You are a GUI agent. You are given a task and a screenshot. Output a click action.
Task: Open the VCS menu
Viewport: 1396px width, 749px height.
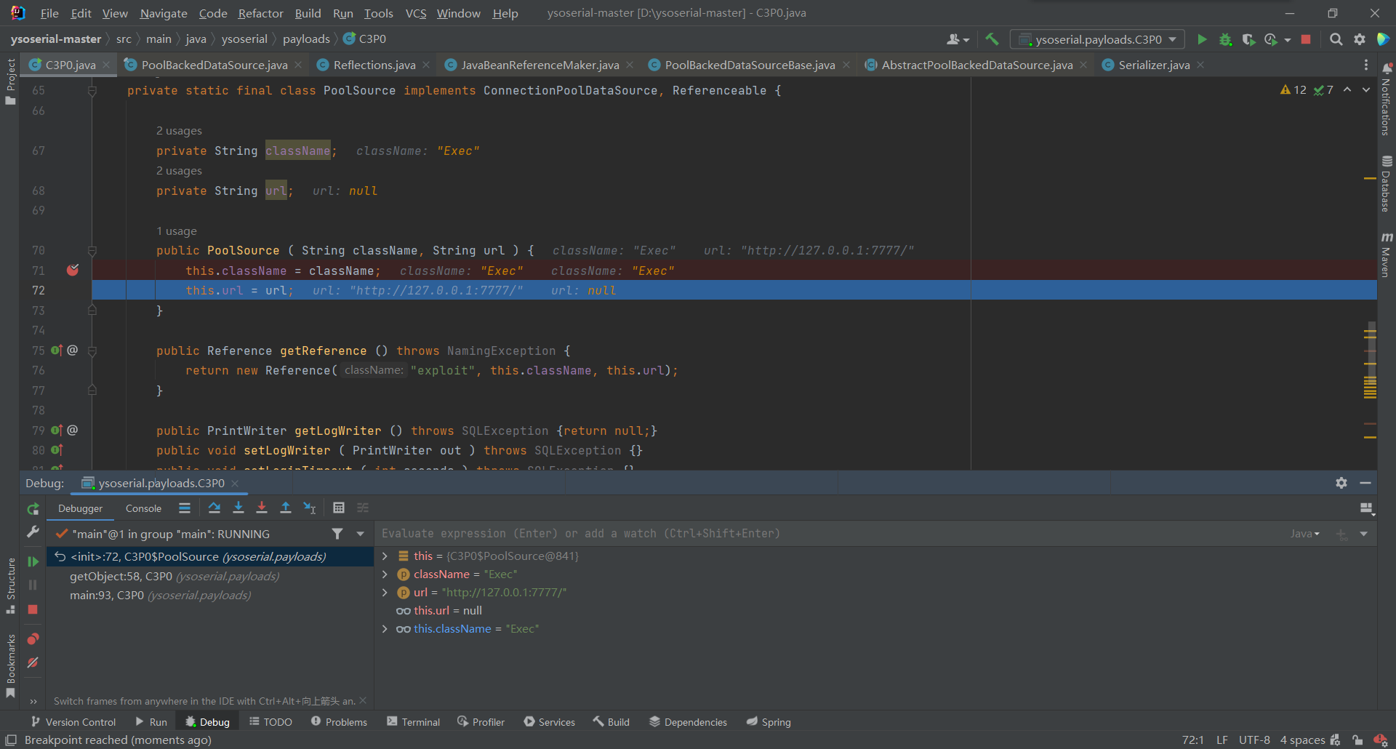tap(415, 13)
